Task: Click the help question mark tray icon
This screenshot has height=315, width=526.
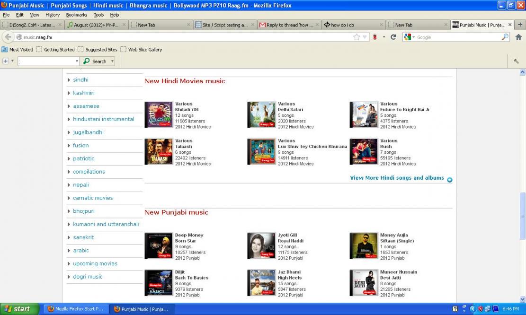Action: (x=455, y=309)
